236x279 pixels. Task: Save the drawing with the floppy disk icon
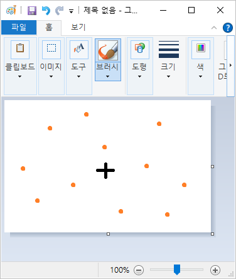coord(32,10)
